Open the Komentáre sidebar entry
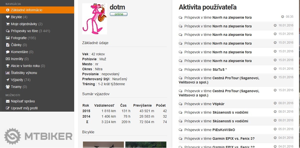The height and width of the screenshot is (148, 300). (x=19, y=52)
